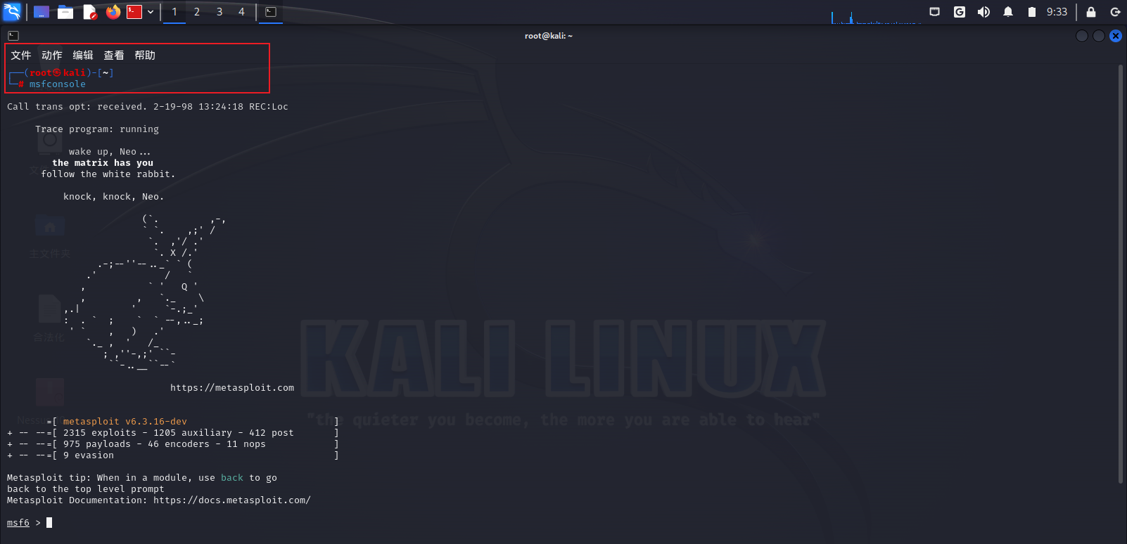Screen dimensions: 1127x544
Task: Click the G tray icon
Action: (x=960, y=12)
